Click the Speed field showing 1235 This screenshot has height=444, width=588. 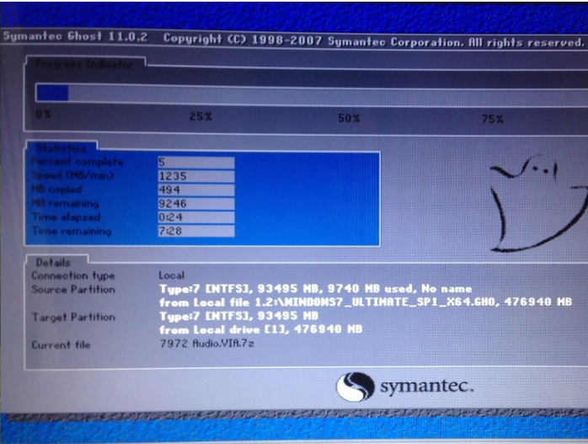tap(196, 176)
